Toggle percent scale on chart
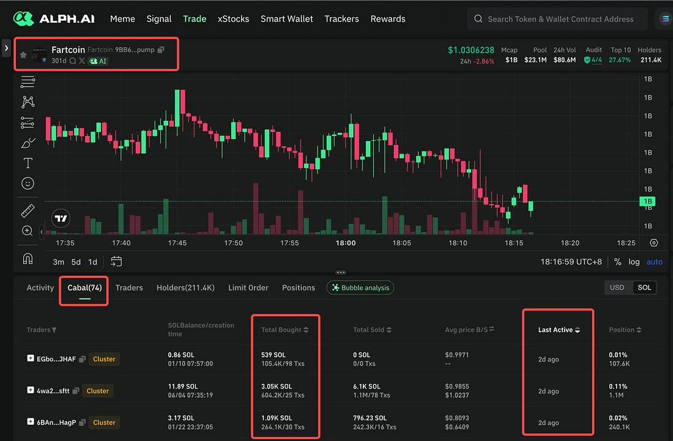The image size is (673, 441). (x=618, y=262)
